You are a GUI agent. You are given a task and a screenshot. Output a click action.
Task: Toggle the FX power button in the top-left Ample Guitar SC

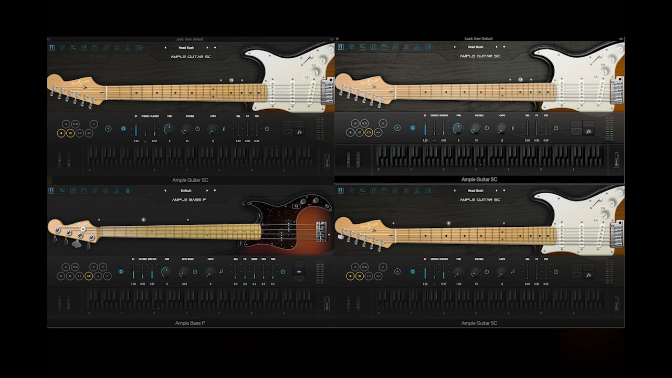tap(267, 129)
